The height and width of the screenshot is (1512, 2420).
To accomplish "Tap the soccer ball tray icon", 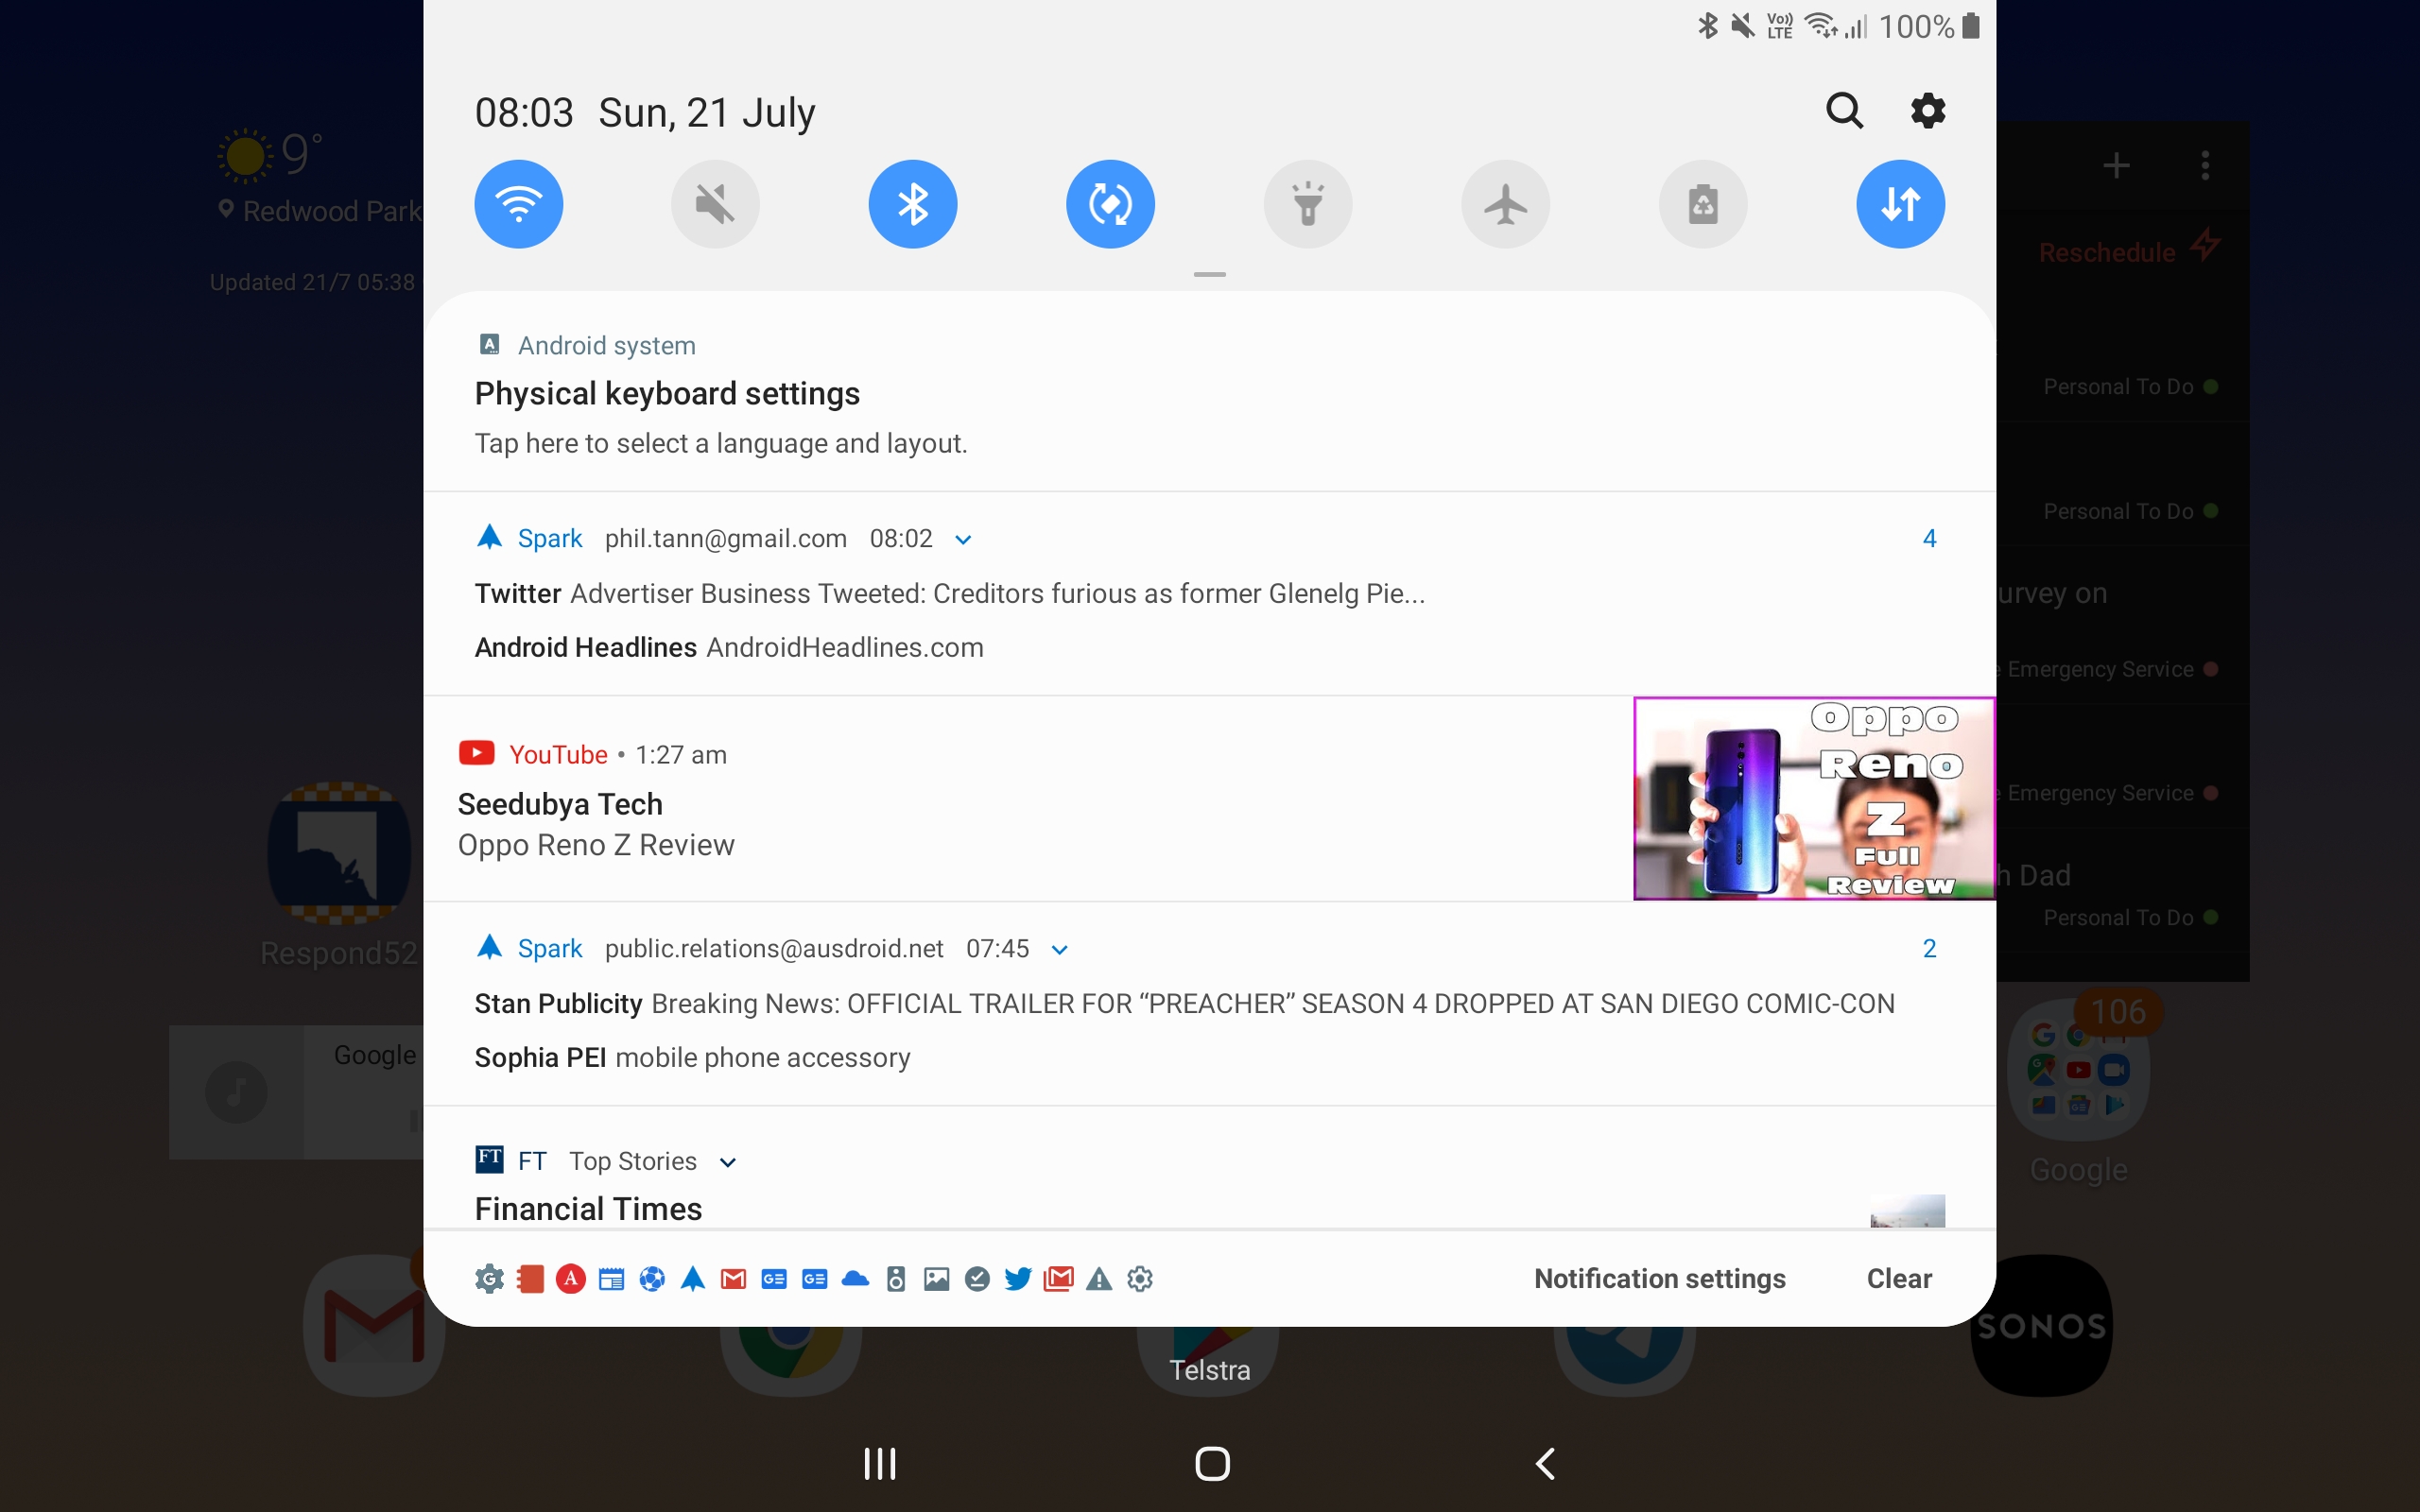I will click(x=652, y=1279).
